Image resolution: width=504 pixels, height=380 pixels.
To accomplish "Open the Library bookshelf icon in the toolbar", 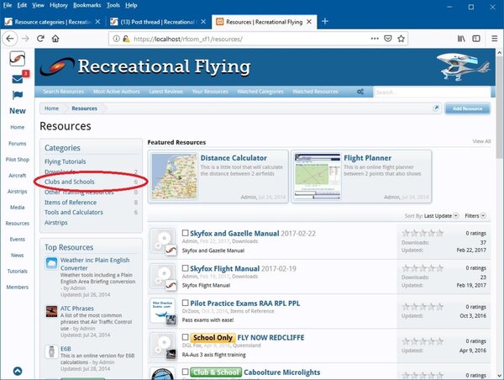I will pos(461,39).
